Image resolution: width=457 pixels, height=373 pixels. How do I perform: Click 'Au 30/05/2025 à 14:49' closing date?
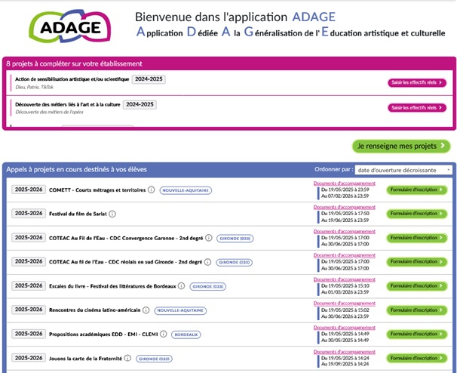coord(345,341)
